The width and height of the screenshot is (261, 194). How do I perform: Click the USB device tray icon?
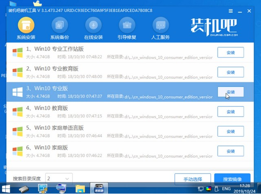point(216,189)
